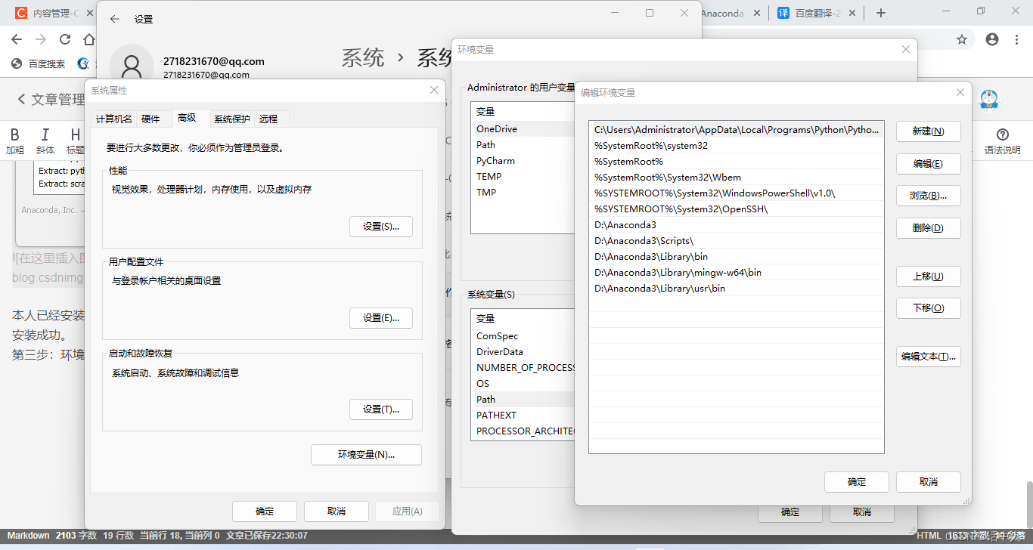Select the %SystemRoot%\System32\Wbem entry
The width and height of the screenshot is (1033, 550).
point(736,178)
